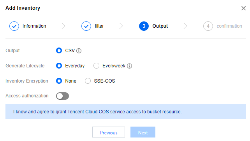The image size is (250, 141).
Task: Click the info icon next to CSV
Action: coord(79,51)
